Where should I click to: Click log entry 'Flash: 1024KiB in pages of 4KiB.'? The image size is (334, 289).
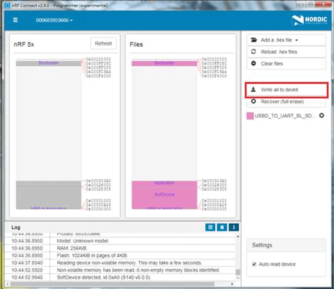click(x=92, y=256)
